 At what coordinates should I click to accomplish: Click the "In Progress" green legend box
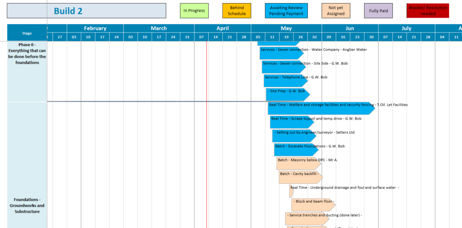click(x=194, y=11)
